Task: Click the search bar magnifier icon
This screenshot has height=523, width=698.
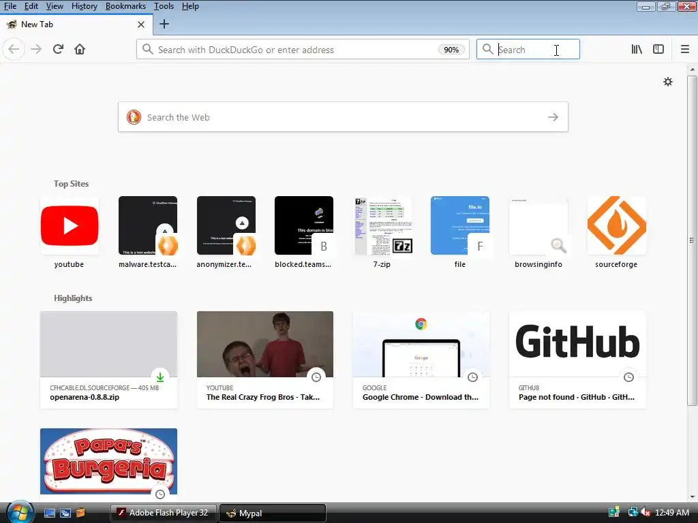Action: (488, 49)
